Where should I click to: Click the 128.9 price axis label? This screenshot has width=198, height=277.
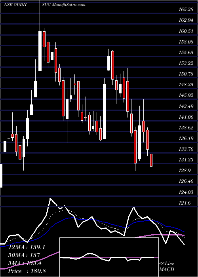tap(184, 171)
